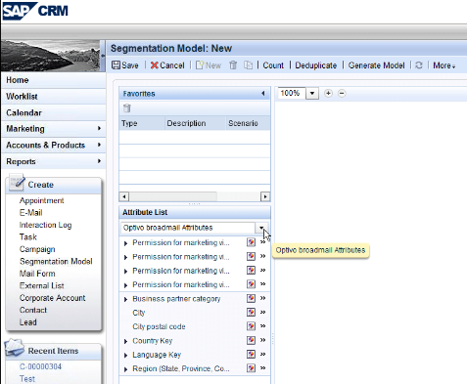This screenshot has height=384, width=467.
Task: Click double-arrow icon for Language Key
Action: click(x=262, y=354)
